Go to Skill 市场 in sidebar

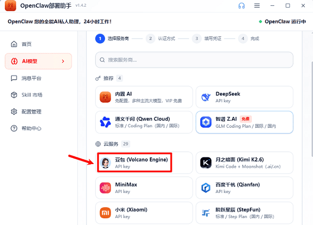pyautogui.click(x=39, y=95)
